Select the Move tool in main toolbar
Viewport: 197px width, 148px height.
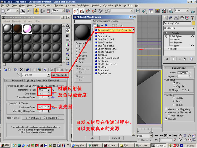coord(37,11)
